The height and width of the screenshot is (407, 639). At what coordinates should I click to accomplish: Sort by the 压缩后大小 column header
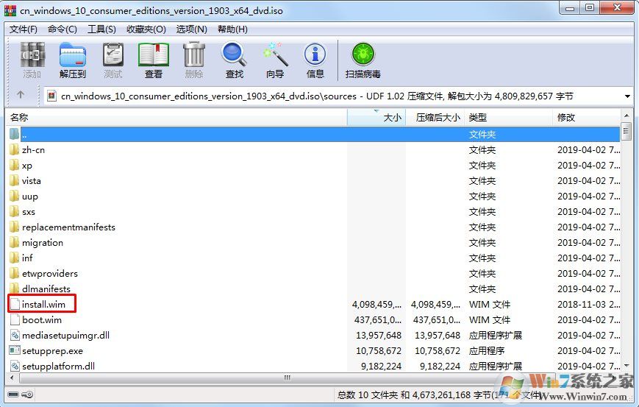(x=435, y=118)
